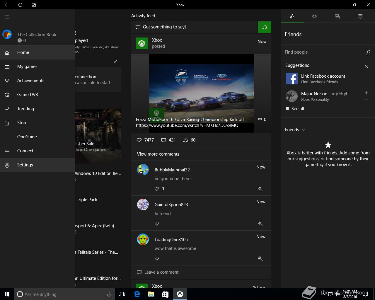Screen dimensions: 375x300
Task: Open Windows Store from the taskbar
Action: (x=165, y=294)
